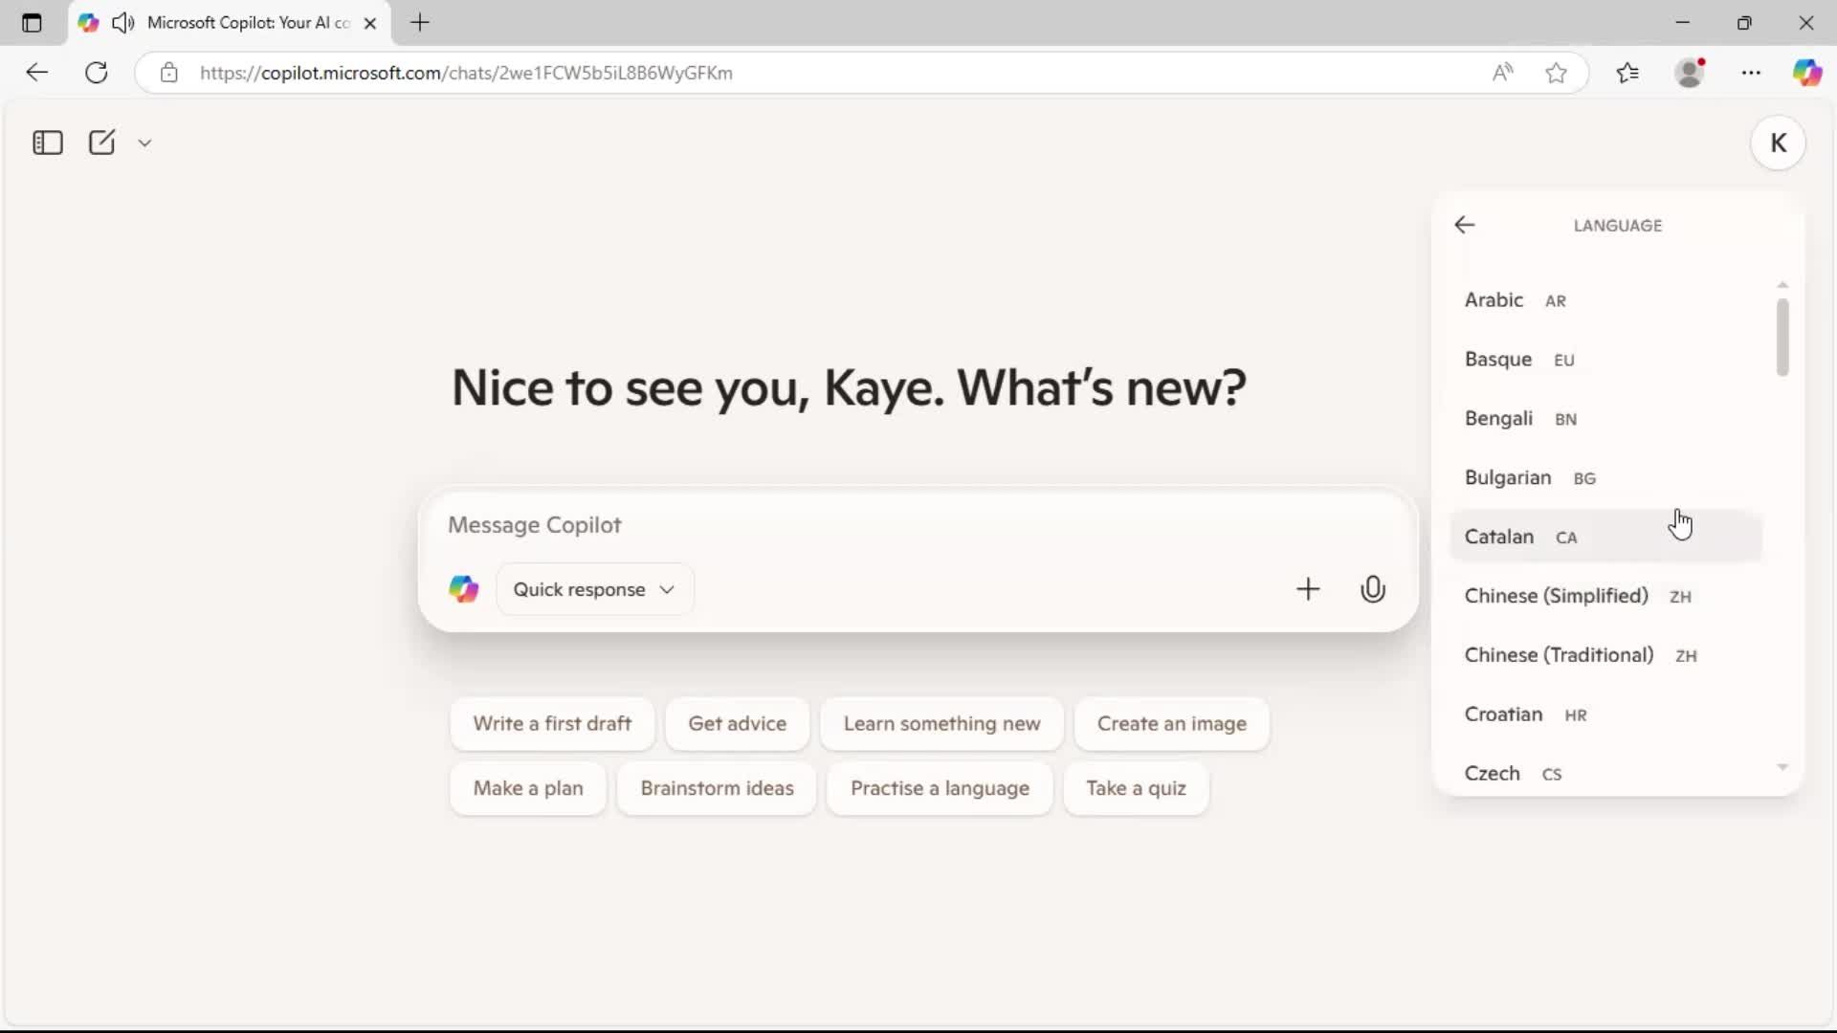
Task: Select Basque language
Action: pos(1605,360)
